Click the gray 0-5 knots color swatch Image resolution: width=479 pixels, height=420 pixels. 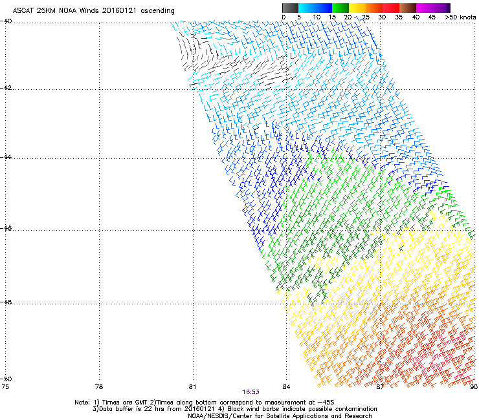coord(290,8)
